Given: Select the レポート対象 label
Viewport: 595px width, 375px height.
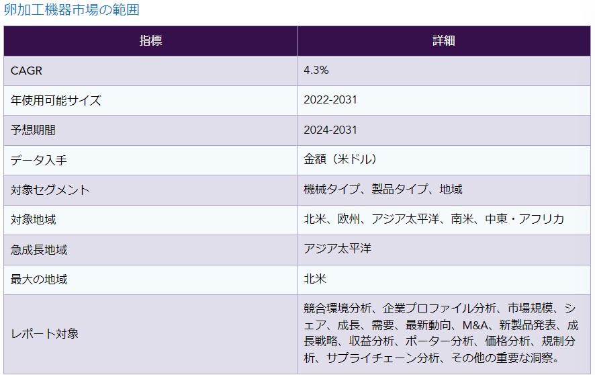Looking at the screenshot, I should (x=44, y=334).
